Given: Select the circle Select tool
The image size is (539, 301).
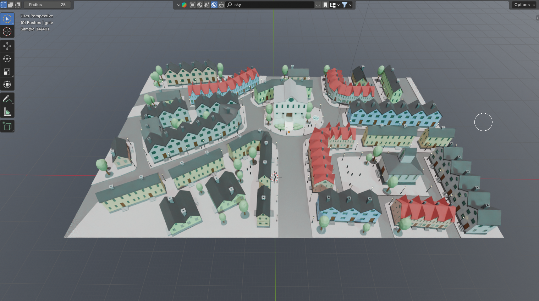Looking at the screenshot, I should pos(7,18).
